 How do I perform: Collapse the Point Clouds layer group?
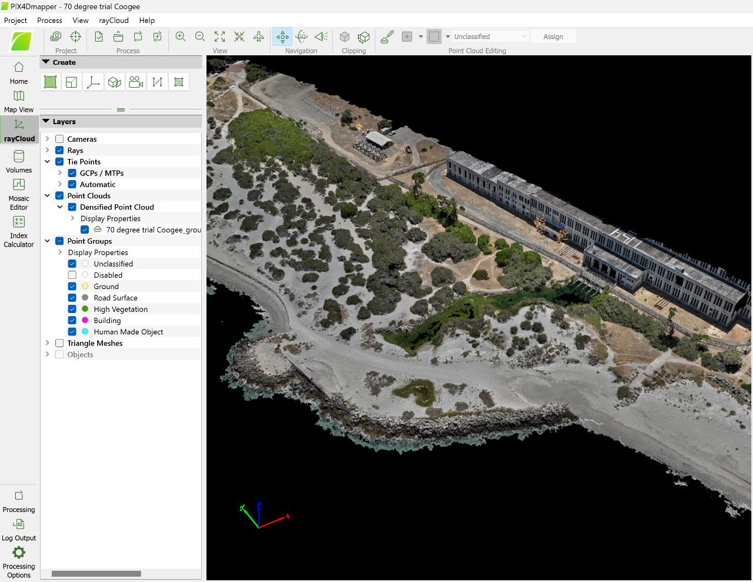(x=48, y=195)
